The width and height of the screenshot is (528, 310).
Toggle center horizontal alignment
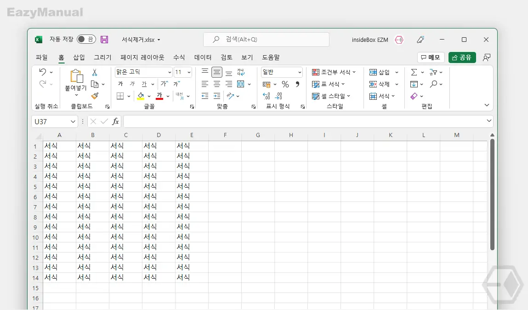click(x=217, y=84)
